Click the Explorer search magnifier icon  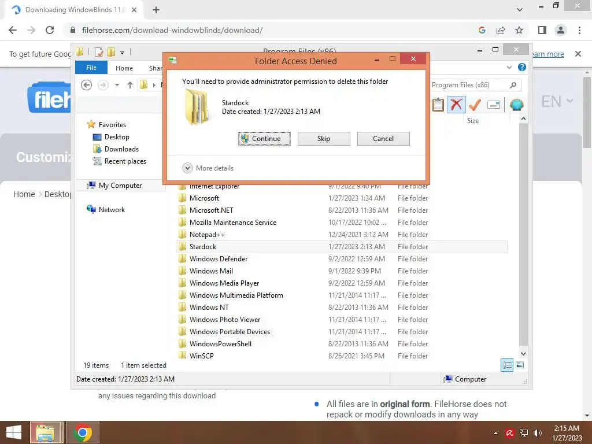[513, 85]
